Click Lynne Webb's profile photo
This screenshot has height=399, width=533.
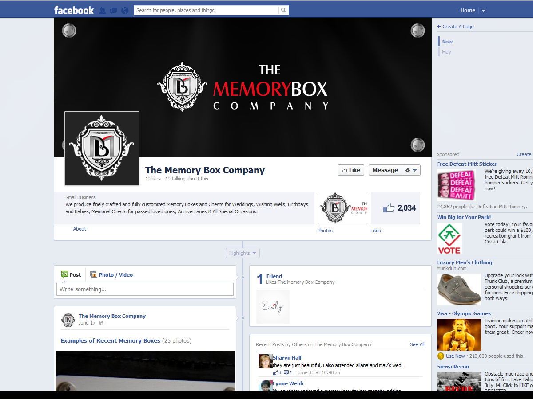(265, 385)
